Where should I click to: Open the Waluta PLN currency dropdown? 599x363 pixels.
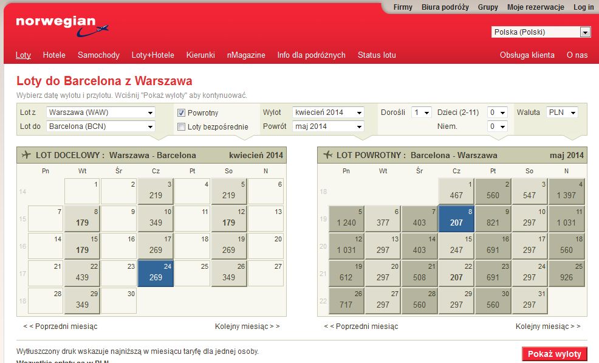point(562,112)
